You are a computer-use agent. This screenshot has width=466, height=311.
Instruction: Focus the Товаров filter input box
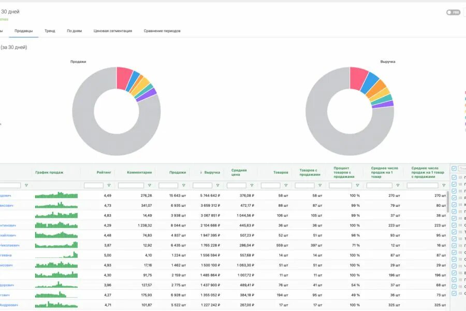coord(270,186)
